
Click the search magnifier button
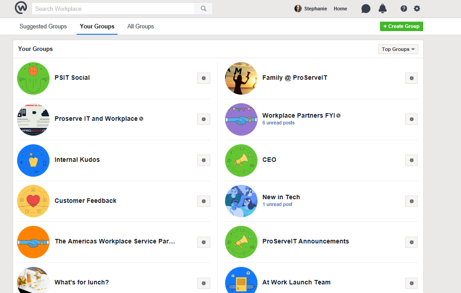tap(203, 9)
